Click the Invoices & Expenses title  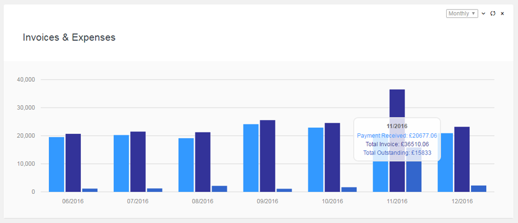pyautogui.click(x=69, y=38)
